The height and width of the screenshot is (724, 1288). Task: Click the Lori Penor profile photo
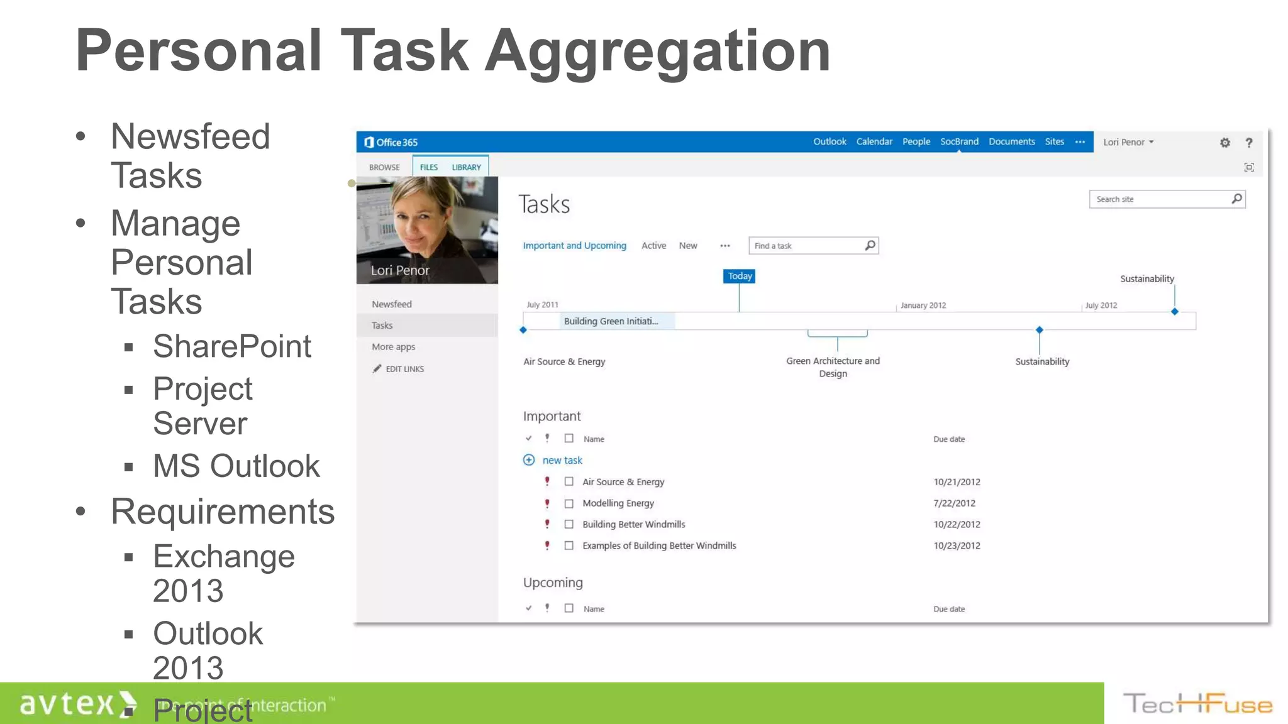[427, 230]
